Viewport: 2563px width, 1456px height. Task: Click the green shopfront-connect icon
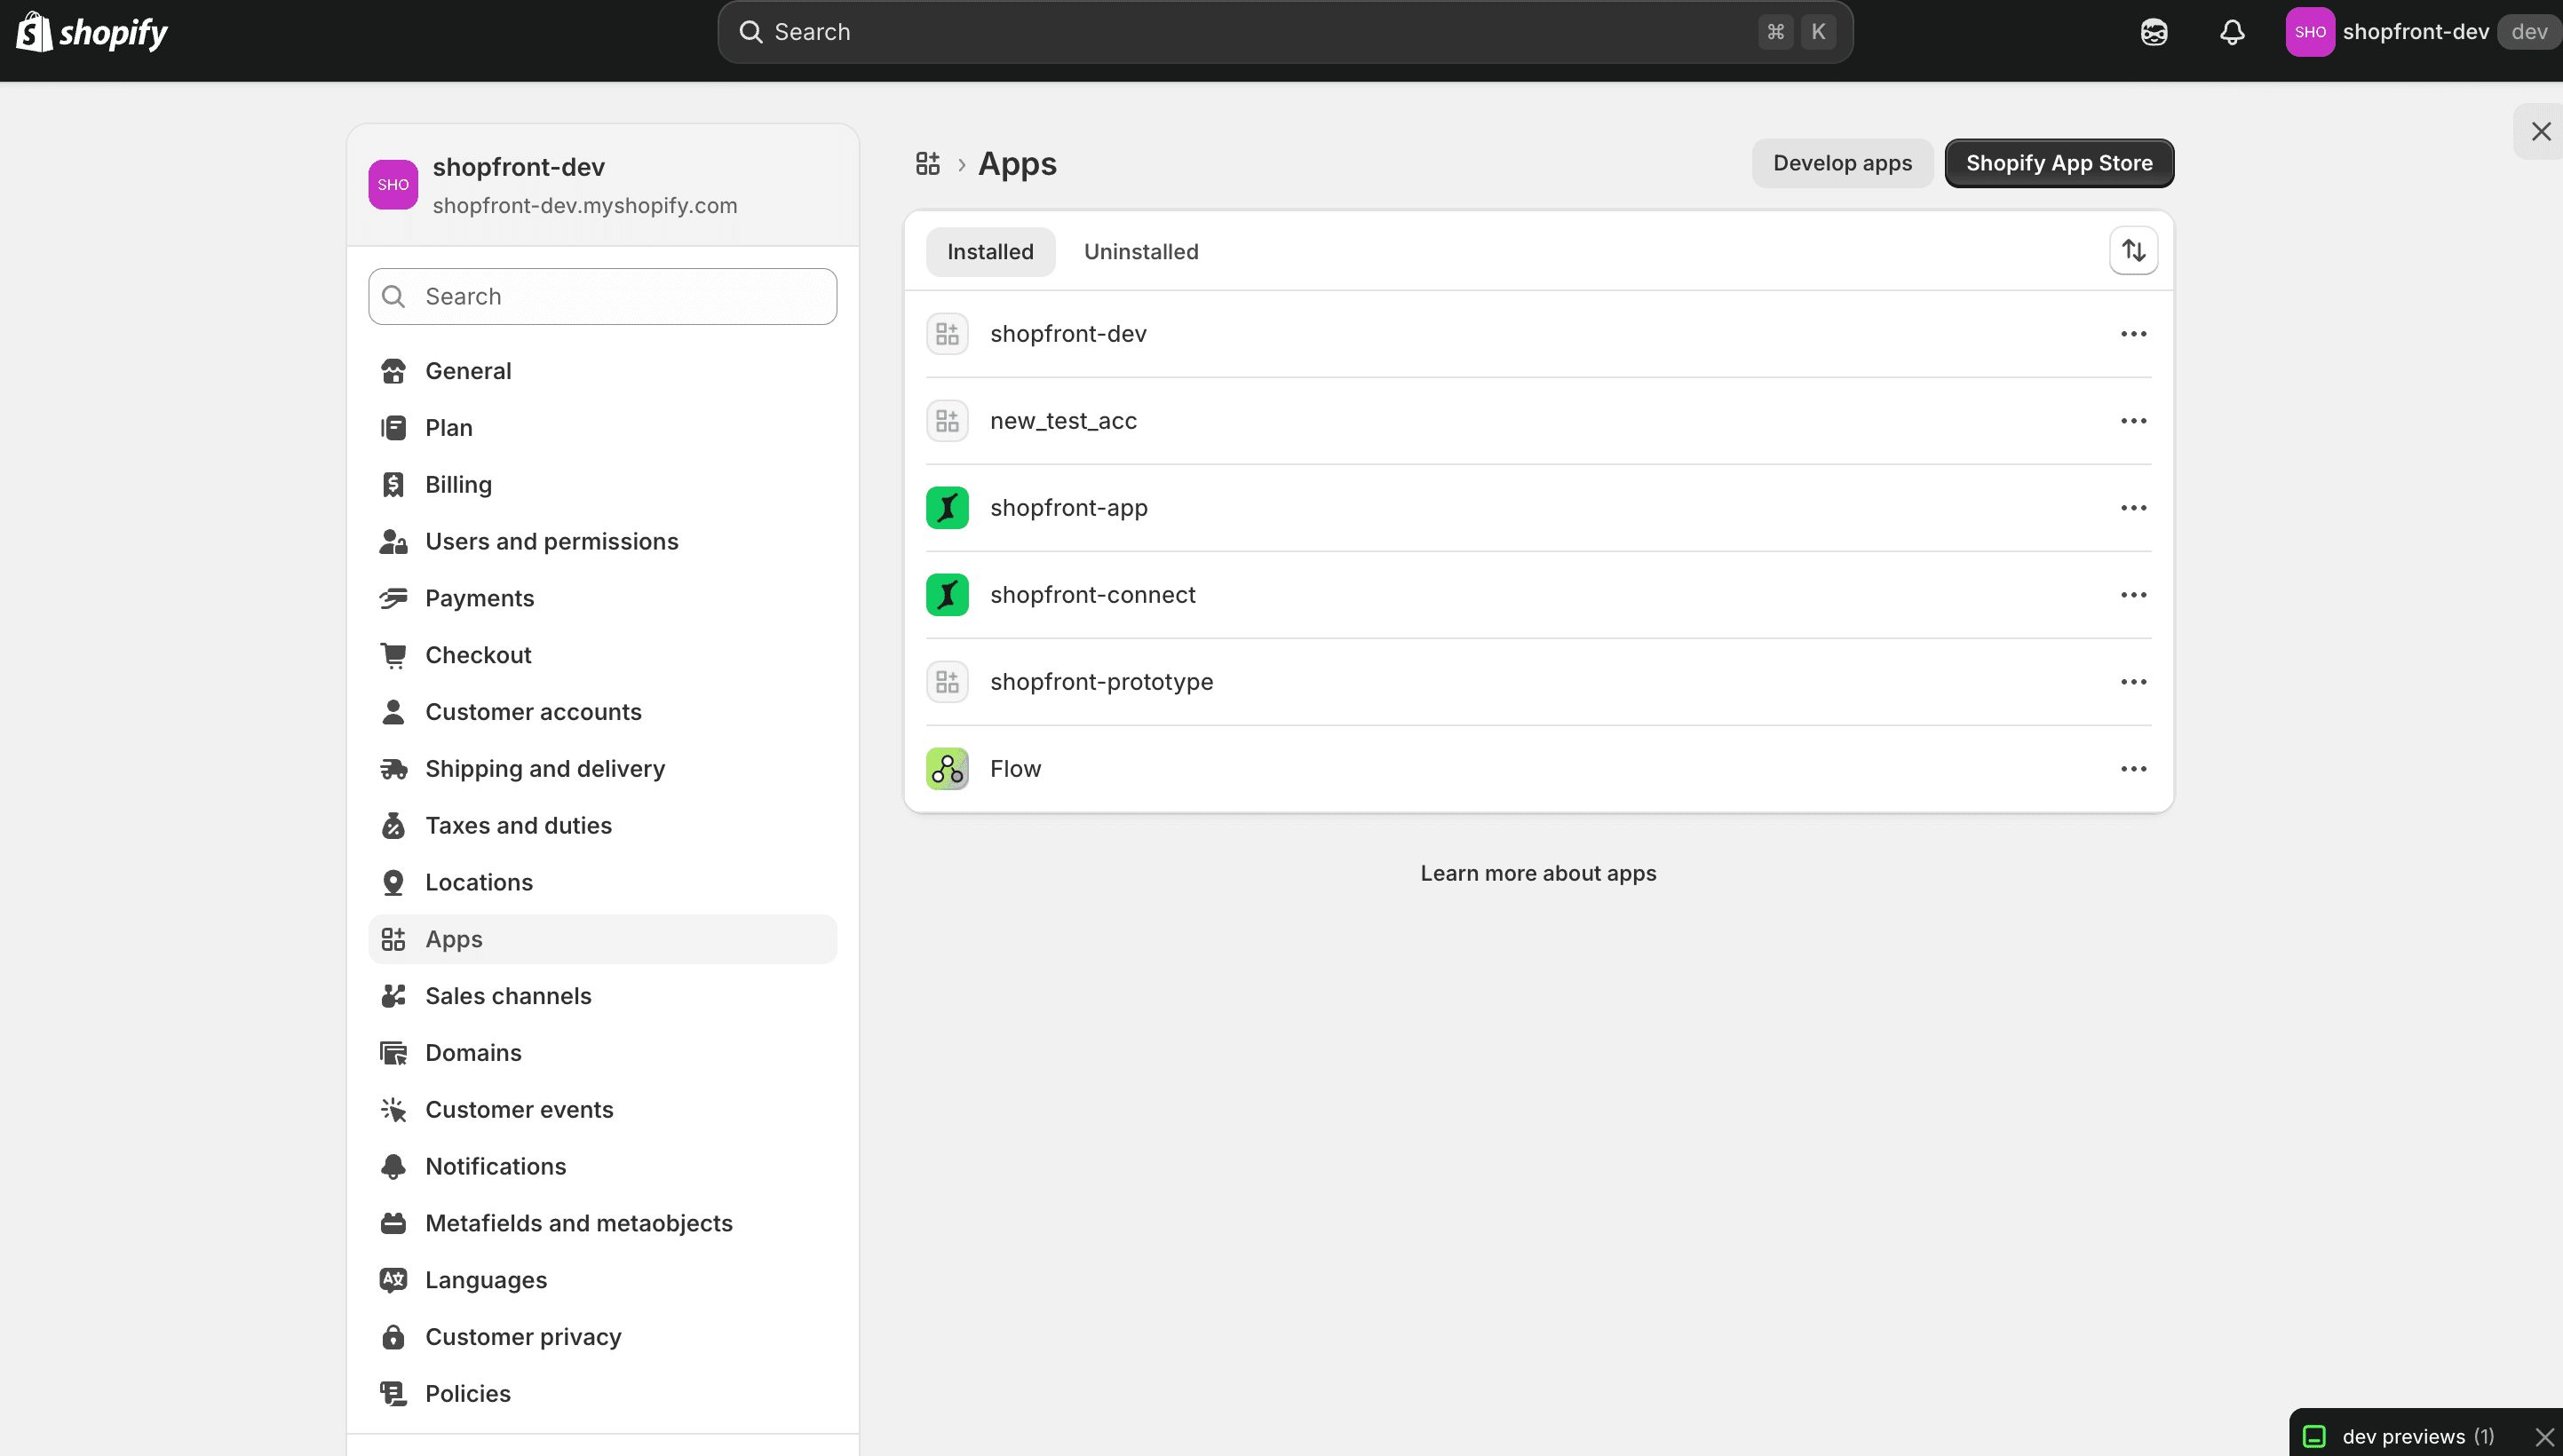click(947, 595)
